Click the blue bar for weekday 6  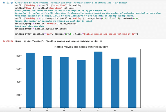coord(132,83)
